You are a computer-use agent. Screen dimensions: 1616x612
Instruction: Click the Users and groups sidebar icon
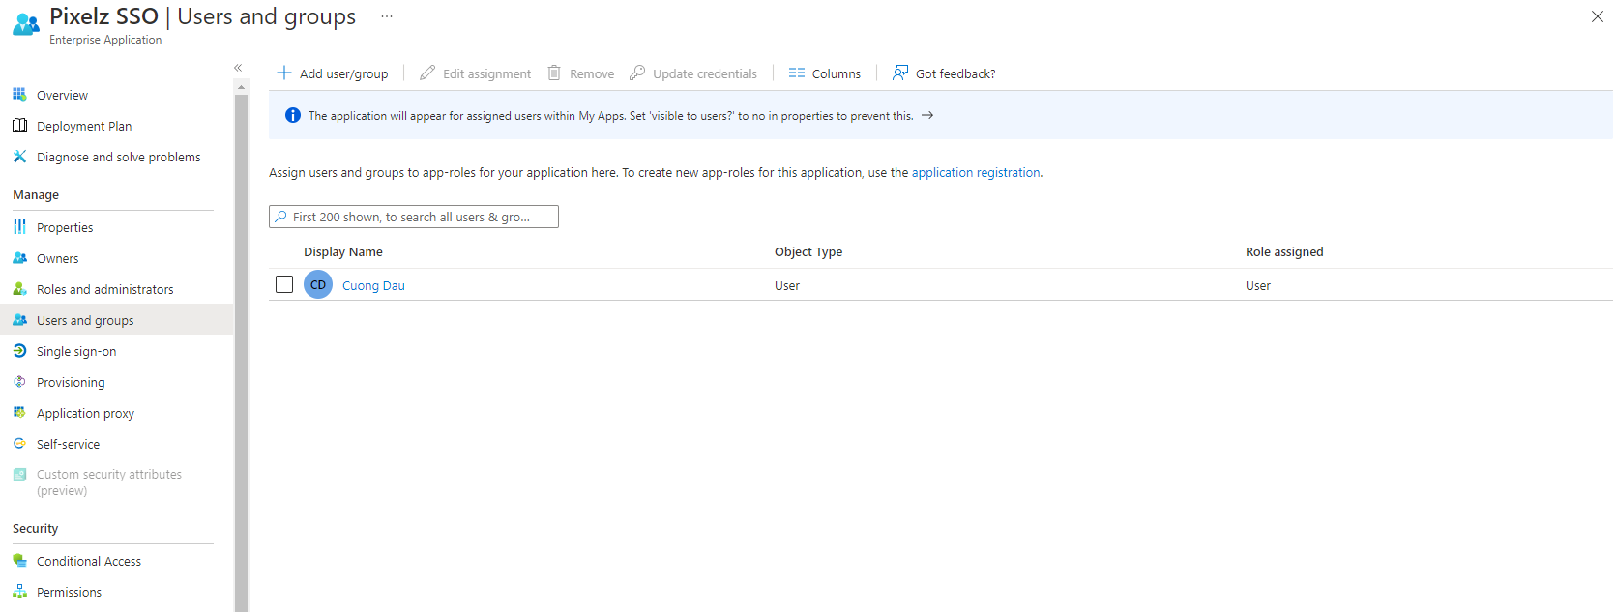19,320
